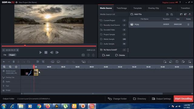194x109 pixels.
Task: Click Start Encoding
Action: point(183,99)
